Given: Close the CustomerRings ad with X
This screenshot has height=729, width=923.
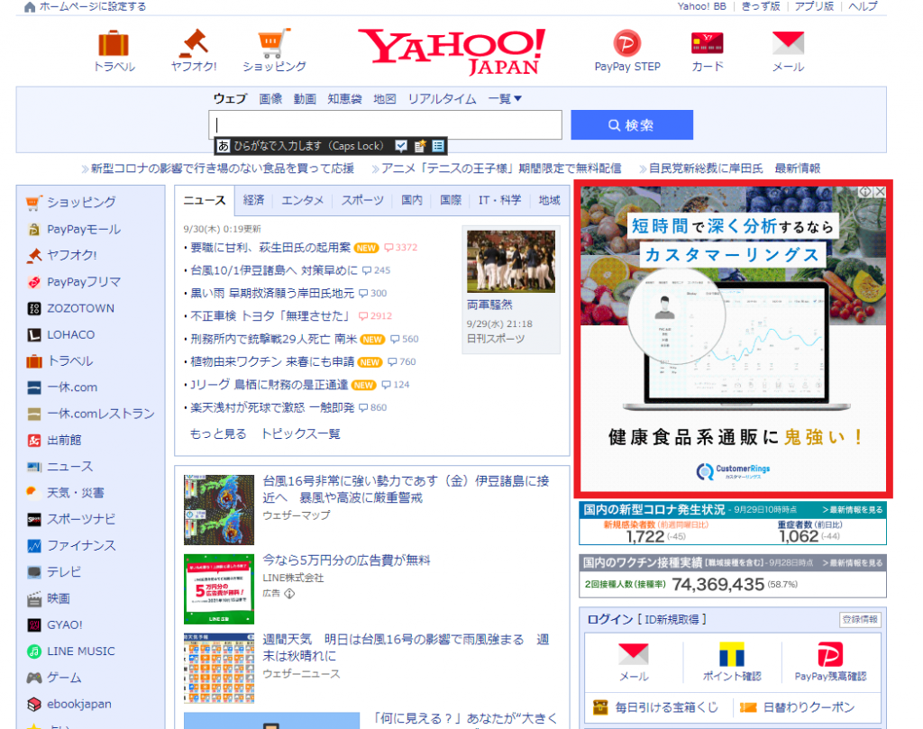Looking at the screenshot, I should (880, 192).
